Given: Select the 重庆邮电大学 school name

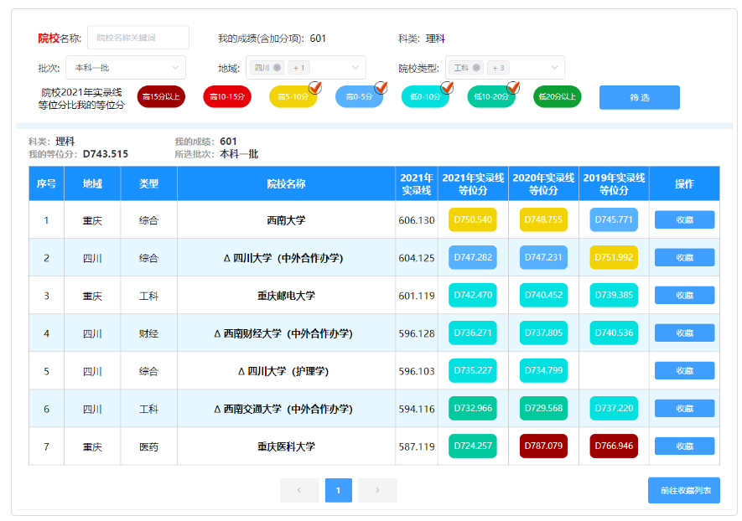Looking at the screenshot, I should pyautogui.click(x=286, y=296).
